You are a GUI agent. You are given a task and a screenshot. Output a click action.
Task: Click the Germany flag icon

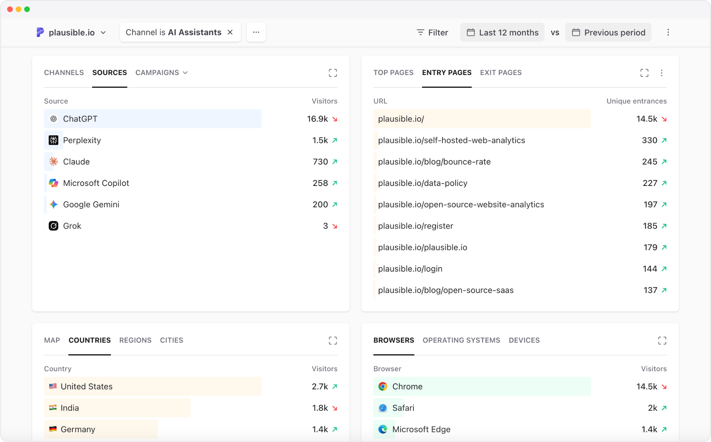click(x=53, y=429)
